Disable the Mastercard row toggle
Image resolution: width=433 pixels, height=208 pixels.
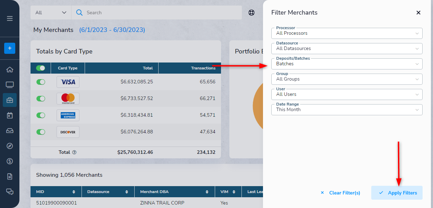click(41, 99)
